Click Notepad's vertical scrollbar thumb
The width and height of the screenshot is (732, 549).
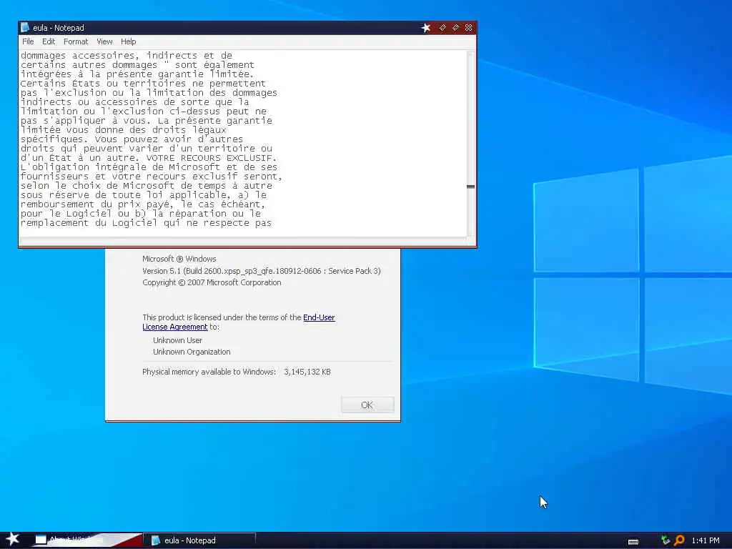(x=471, y=187)
